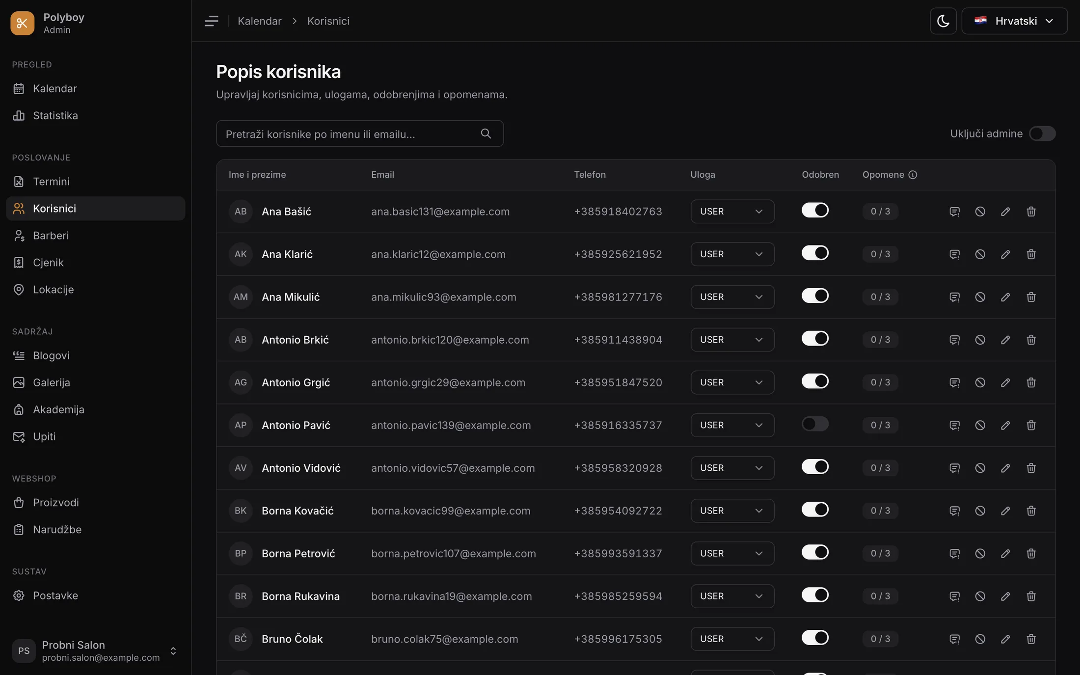Open Galerija in the sidebar

[x=95, y=382]
